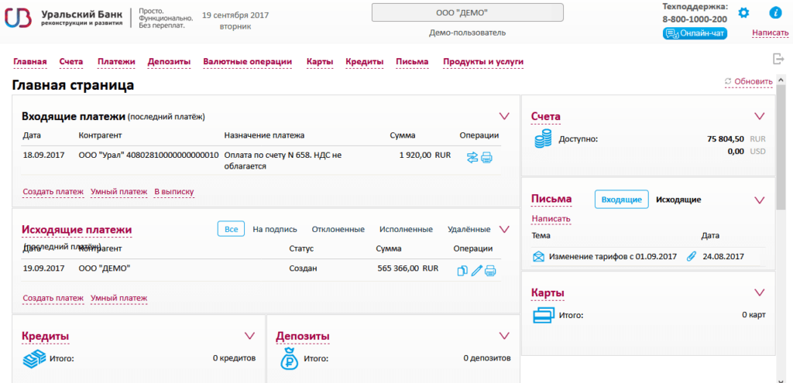Edit the outgoing payment with pencil icon
The image size is (793, 383).
point(476,271)
